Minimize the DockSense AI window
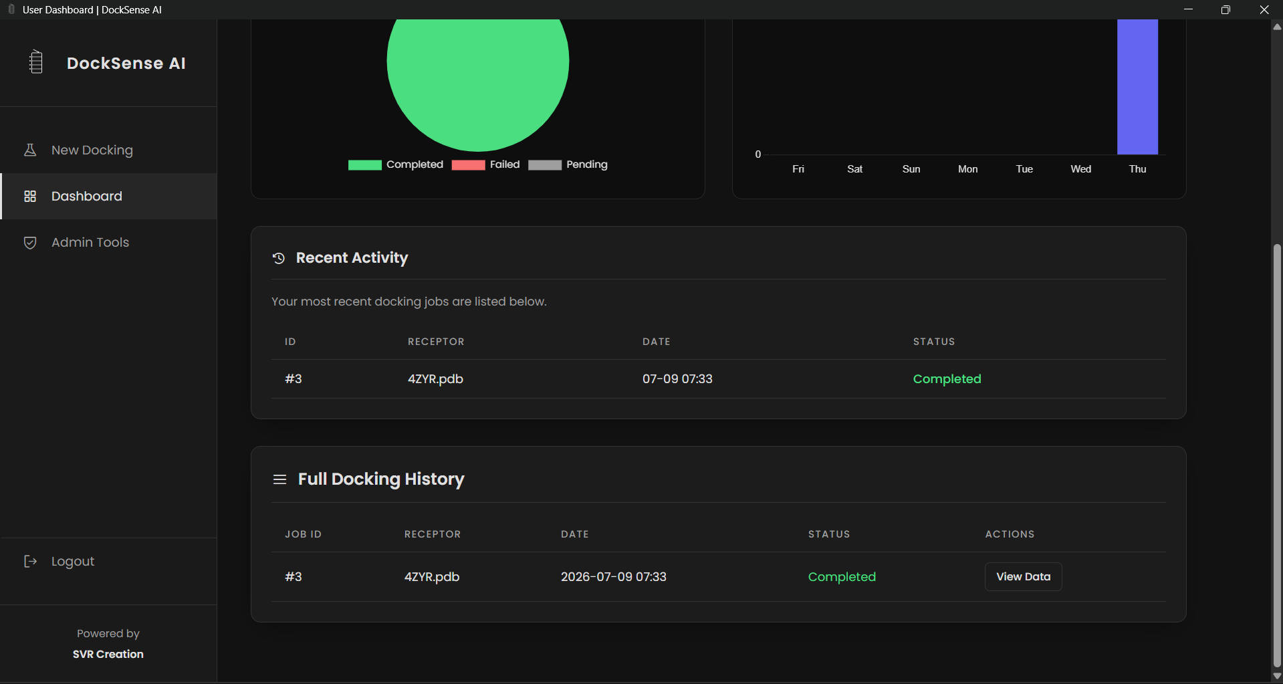Image resolution: width=1283 pixels, height=684 pixels. (x=1188, y=9)
